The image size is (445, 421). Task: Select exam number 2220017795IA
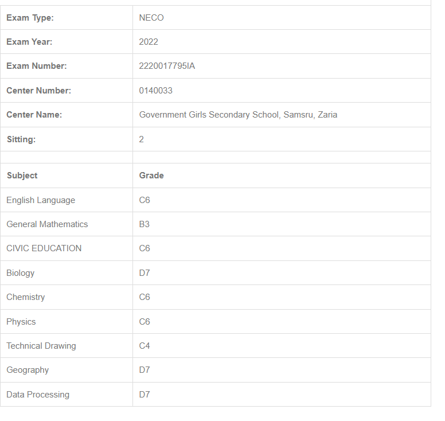[167, 66]
